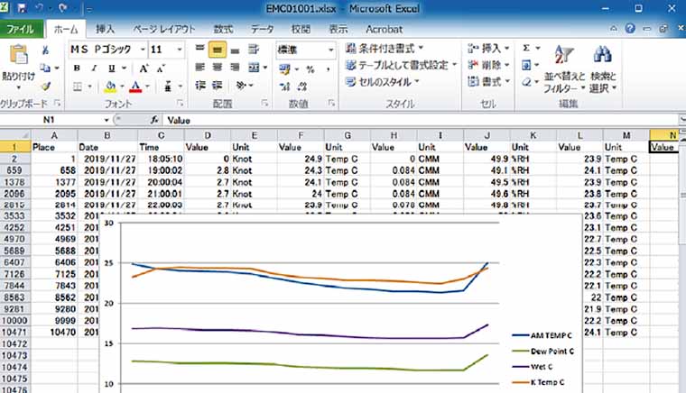This screenshot has width=686, height=393.
Task: Open フォント group dialog launcher
Action: point(180,104)
